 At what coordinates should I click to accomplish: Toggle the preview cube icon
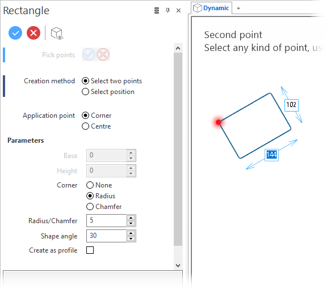click(57, 33)
